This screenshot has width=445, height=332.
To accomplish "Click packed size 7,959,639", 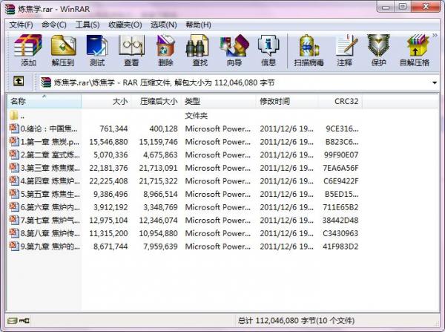I will click(x=160, y=247).
